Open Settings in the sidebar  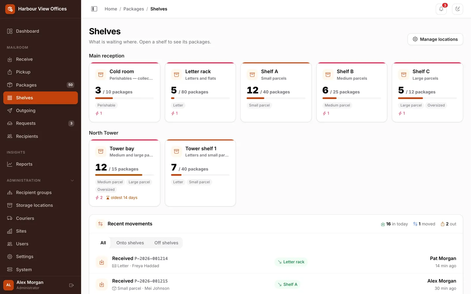click(41, 256)
